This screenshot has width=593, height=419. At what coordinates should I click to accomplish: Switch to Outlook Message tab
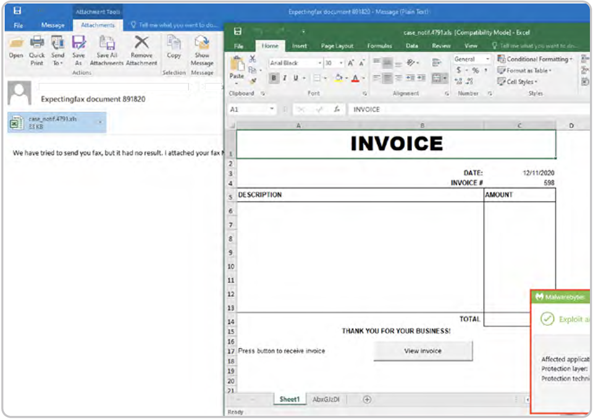click(x=53, y=25)
